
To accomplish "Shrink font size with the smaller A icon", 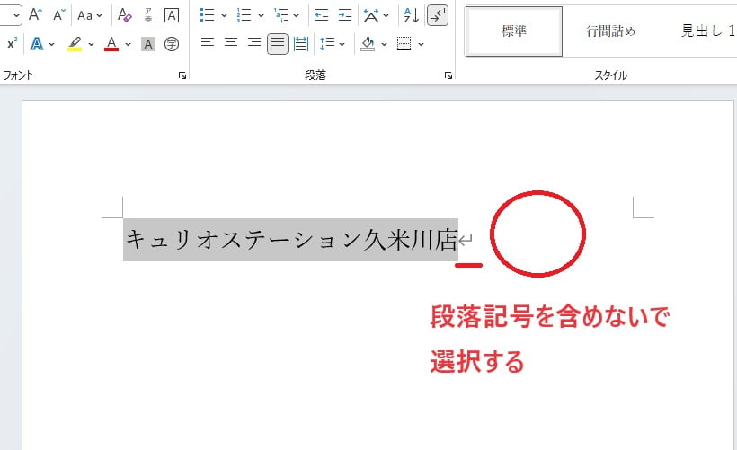I will point(59,15).
